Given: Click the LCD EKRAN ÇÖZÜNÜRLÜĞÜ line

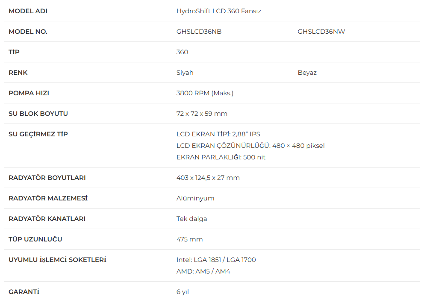Looking at the screenshot, I should [x=250, y=146].
